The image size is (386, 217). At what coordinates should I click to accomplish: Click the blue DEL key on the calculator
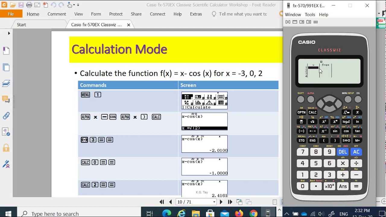[x=343, y=152]
